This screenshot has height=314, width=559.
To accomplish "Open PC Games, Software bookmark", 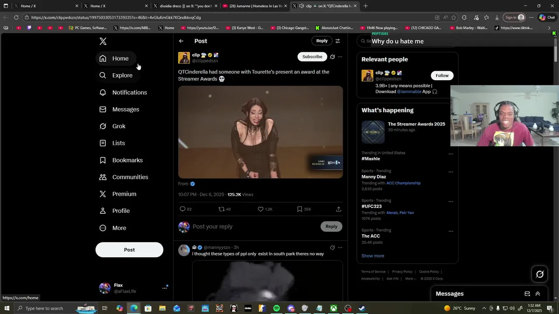I will 88,28.
